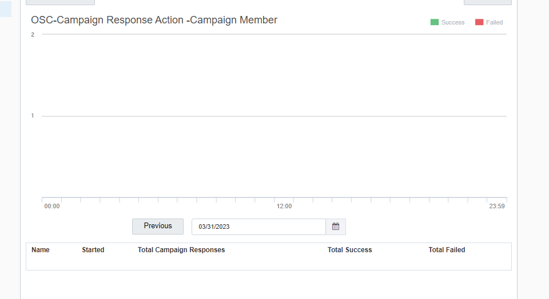Click the y-axis value 1 label
The width and height of the screenshot is (549, 299).
point(33,116)
